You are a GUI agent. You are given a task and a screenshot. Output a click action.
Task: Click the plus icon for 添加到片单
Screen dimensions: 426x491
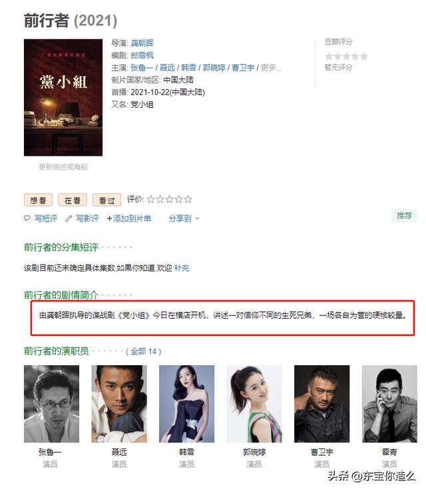coord(109,219)
